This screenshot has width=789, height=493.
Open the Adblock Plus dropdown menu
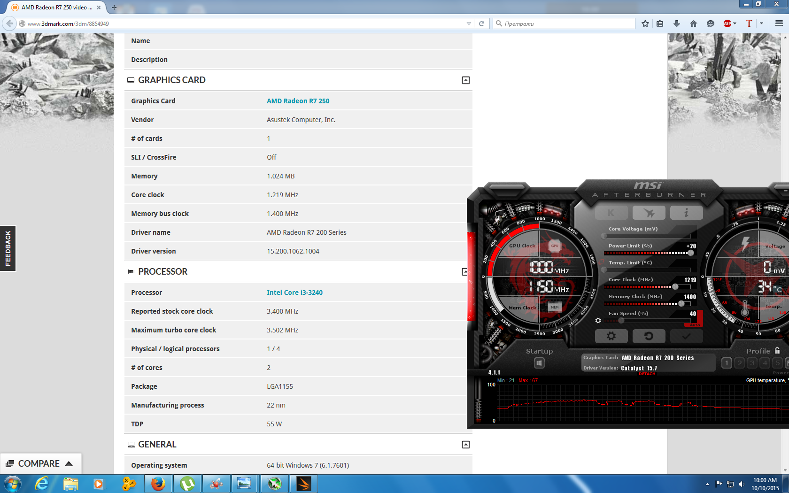click(735, 23)
